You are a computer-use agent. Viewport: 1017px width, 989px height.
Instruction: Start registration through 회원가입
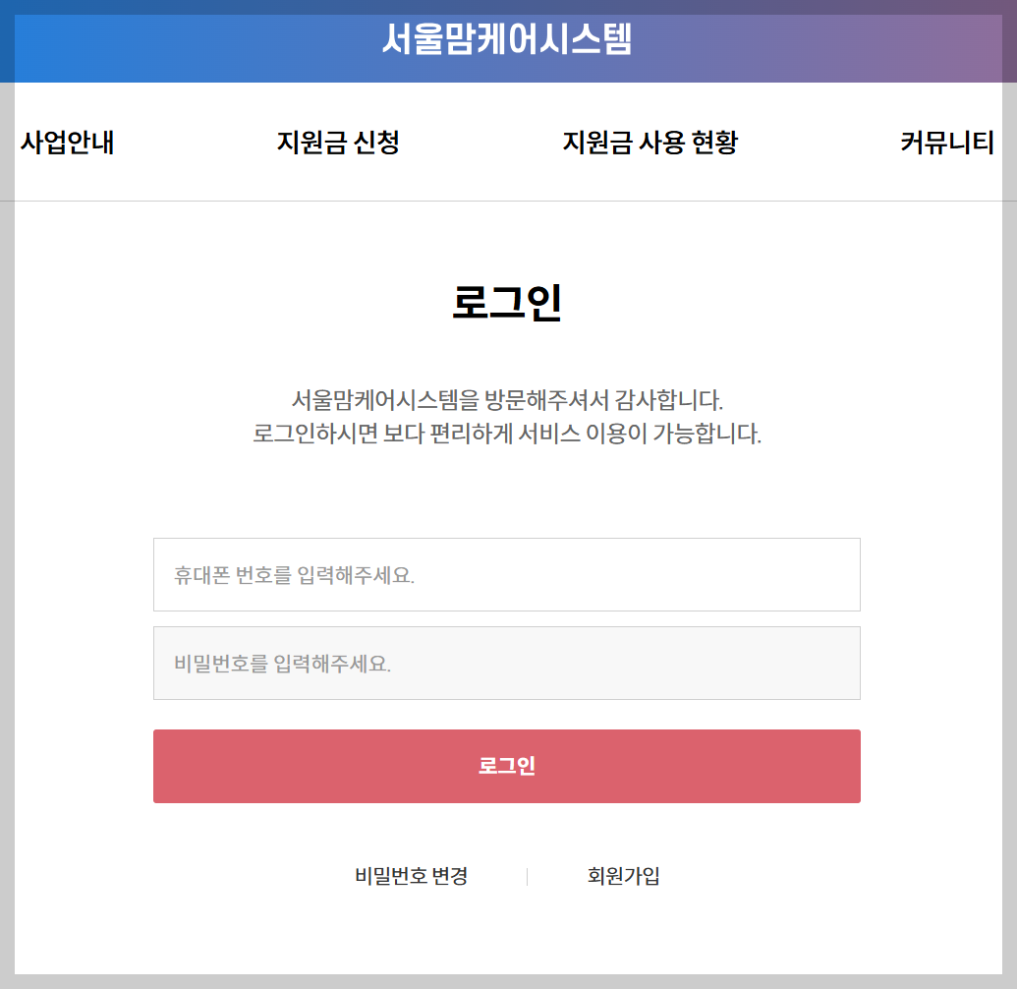pos(623,877)
